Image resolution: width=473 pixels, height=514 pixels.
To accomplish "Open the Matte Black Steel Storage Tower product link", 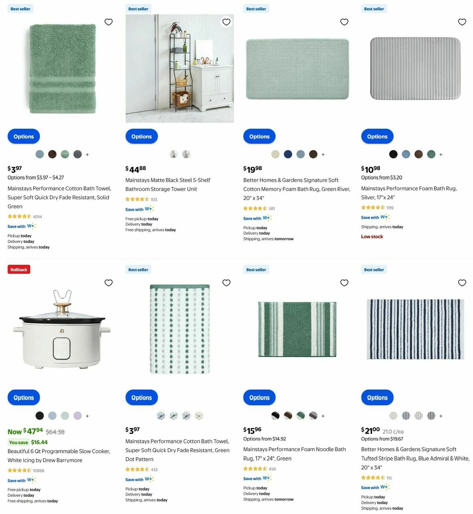I will pos(168,184).
